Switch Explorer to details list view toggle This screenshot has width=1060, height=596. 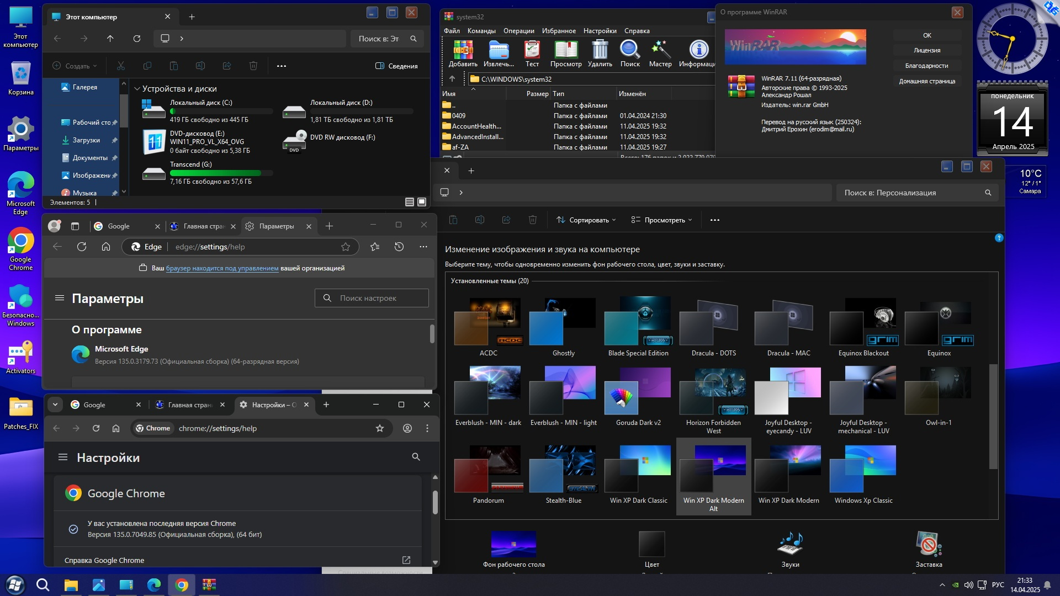[x=410, y=202]
